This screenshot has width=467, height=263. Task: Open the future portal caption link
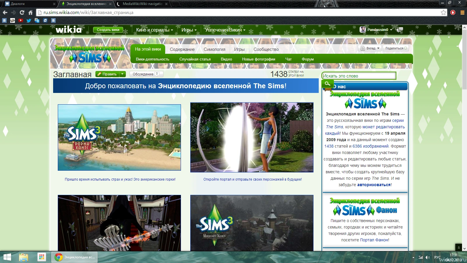(x=252, y=179)
